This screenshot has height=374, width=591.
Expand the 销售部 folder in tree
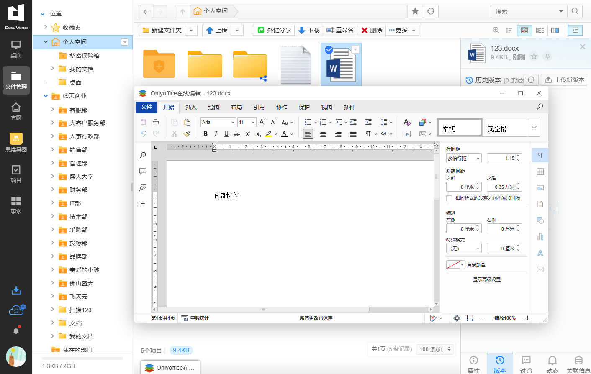click(x=52, y=149)
